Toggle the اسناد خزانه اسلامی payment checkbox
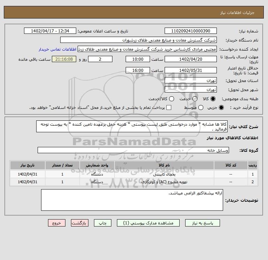Screen dimensions: 268x260 coord(169,107)
